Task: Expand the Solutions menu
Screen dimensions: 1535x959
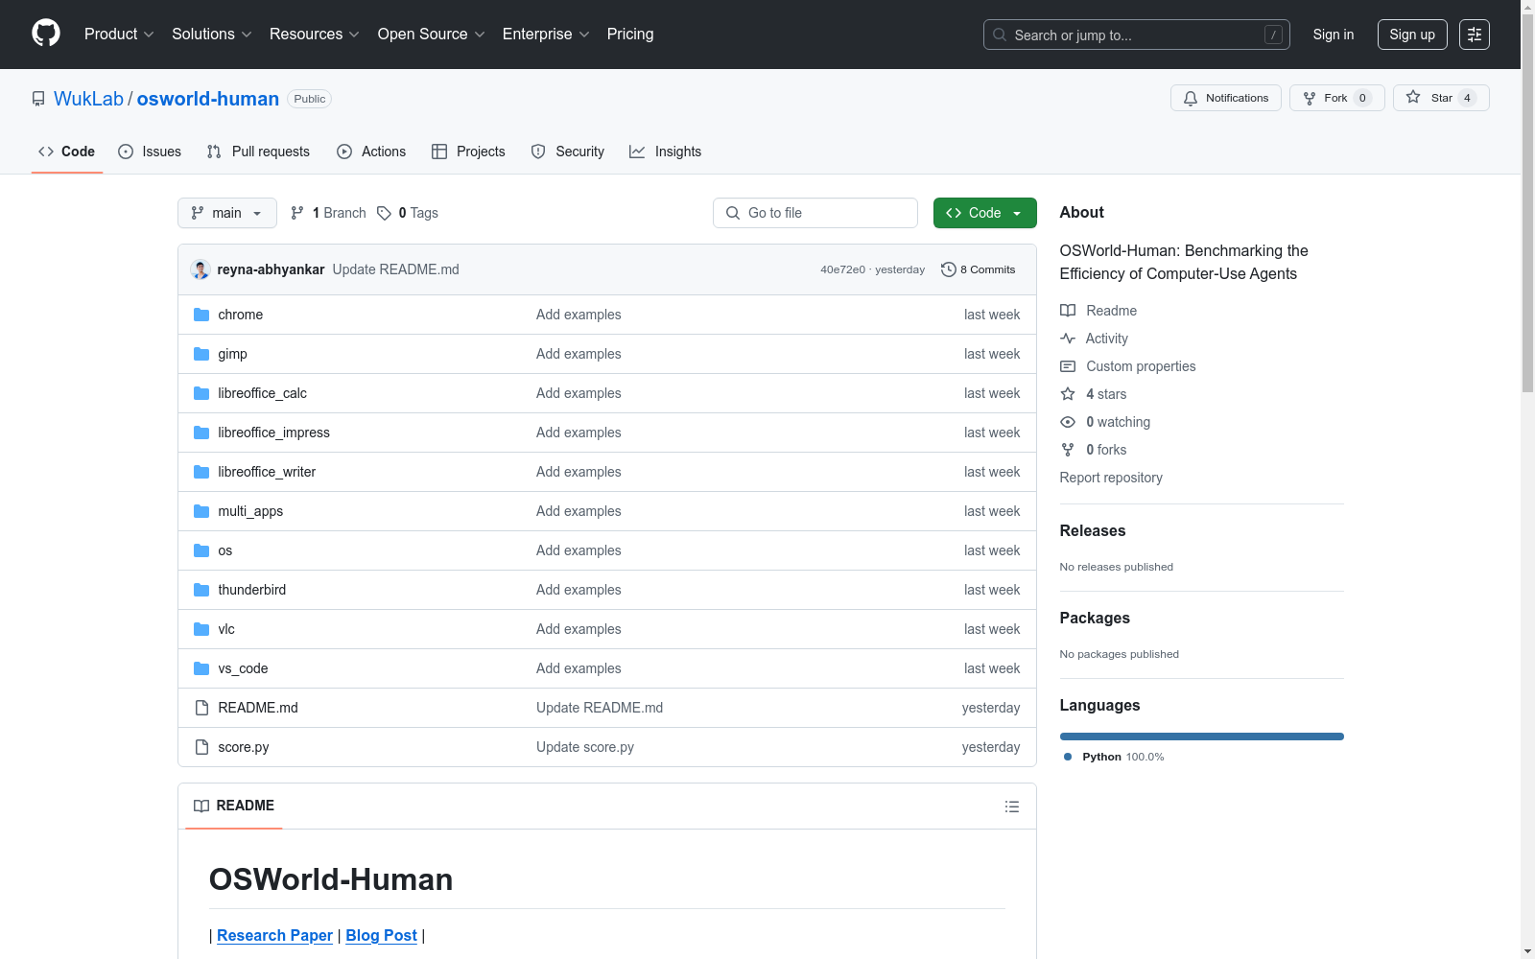Action: pos(212,35)
